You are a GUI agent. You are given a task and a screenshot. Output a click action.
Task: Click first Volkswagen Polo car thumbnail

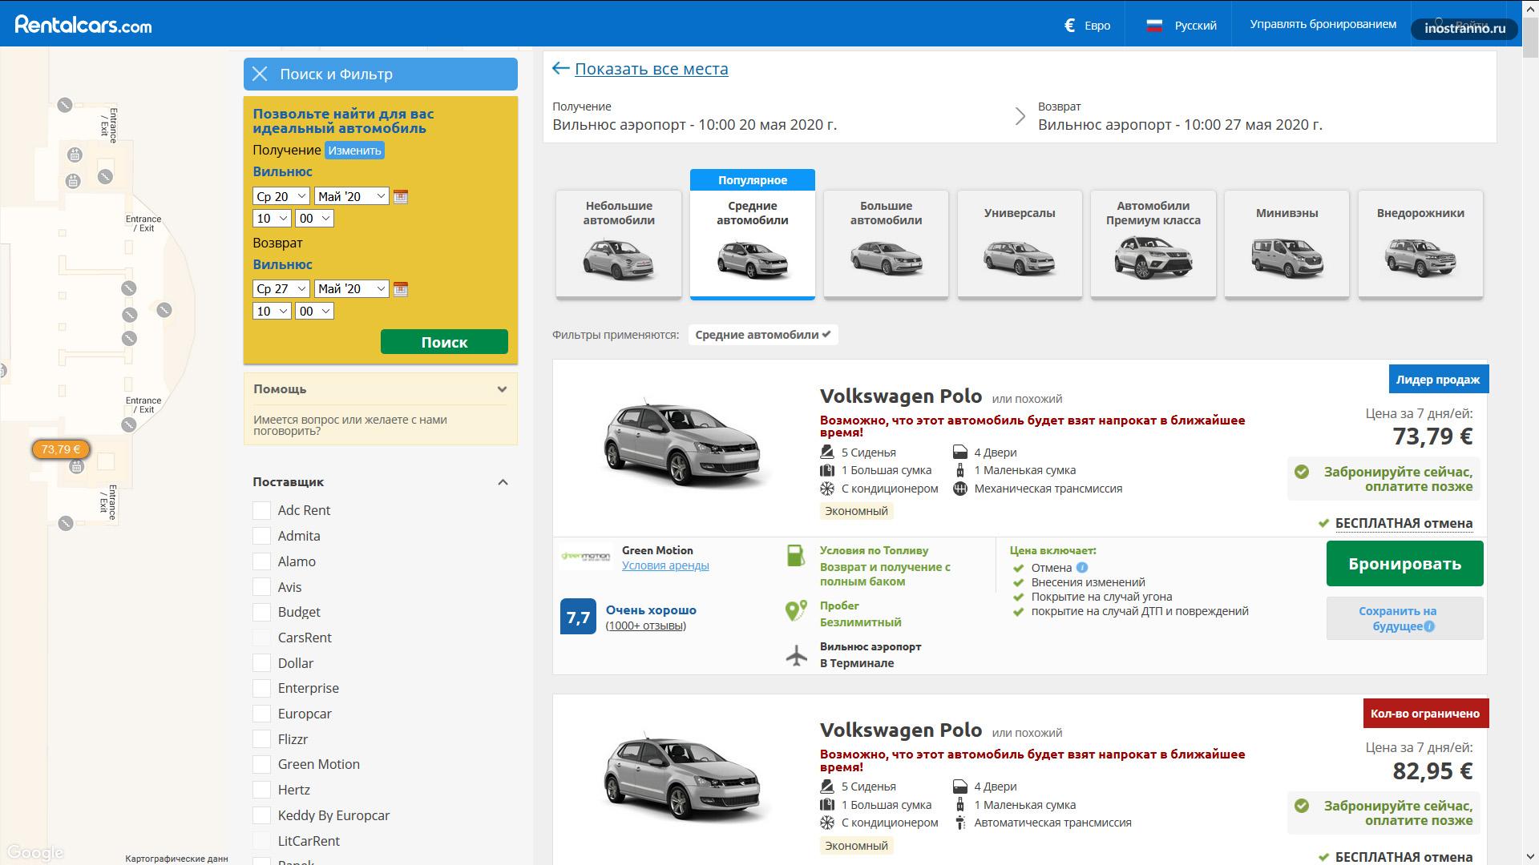[681, 442]
